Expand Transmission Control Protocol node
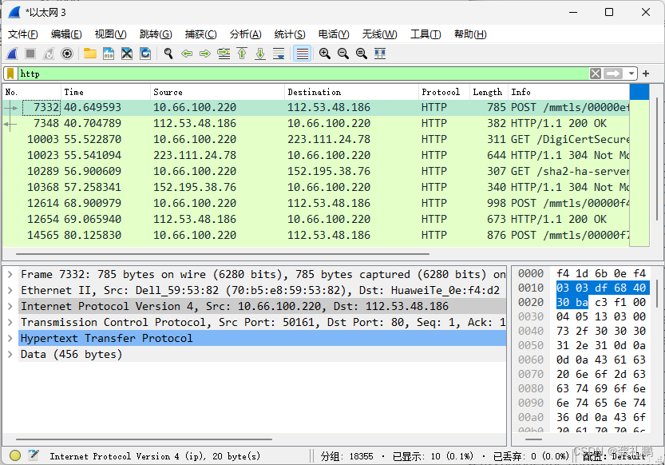This screenshot has height=465, width=665. point(10,323)
